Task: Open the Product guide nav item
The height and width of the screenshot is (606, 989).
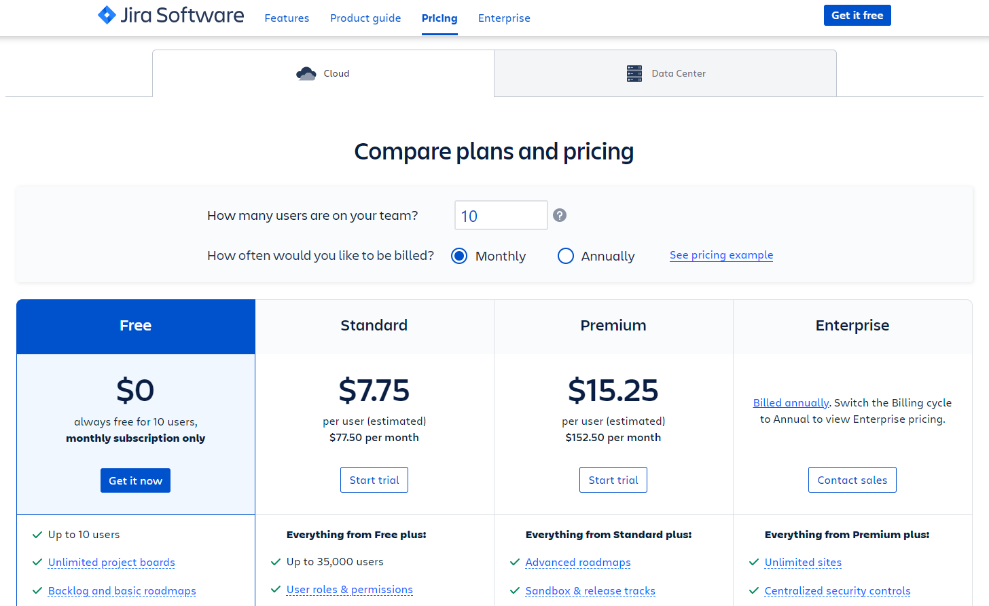Action: tap(365, 18)
